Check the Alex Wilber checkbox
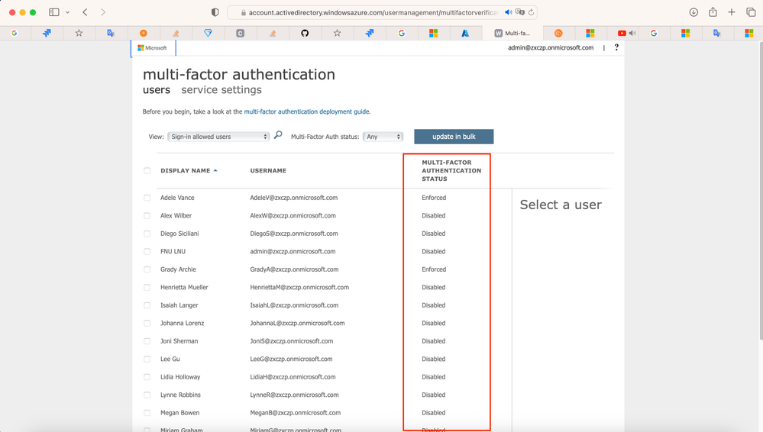The width and height of the screenshot is (763, 432). click(147, 215)
